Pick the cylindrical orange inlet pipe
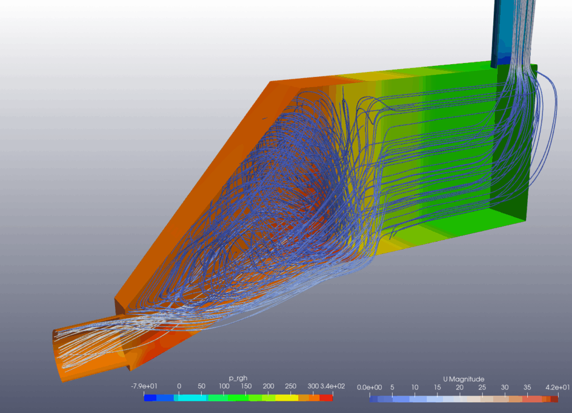The width and height of the screenshot is (572, 413). pos(91,348)
